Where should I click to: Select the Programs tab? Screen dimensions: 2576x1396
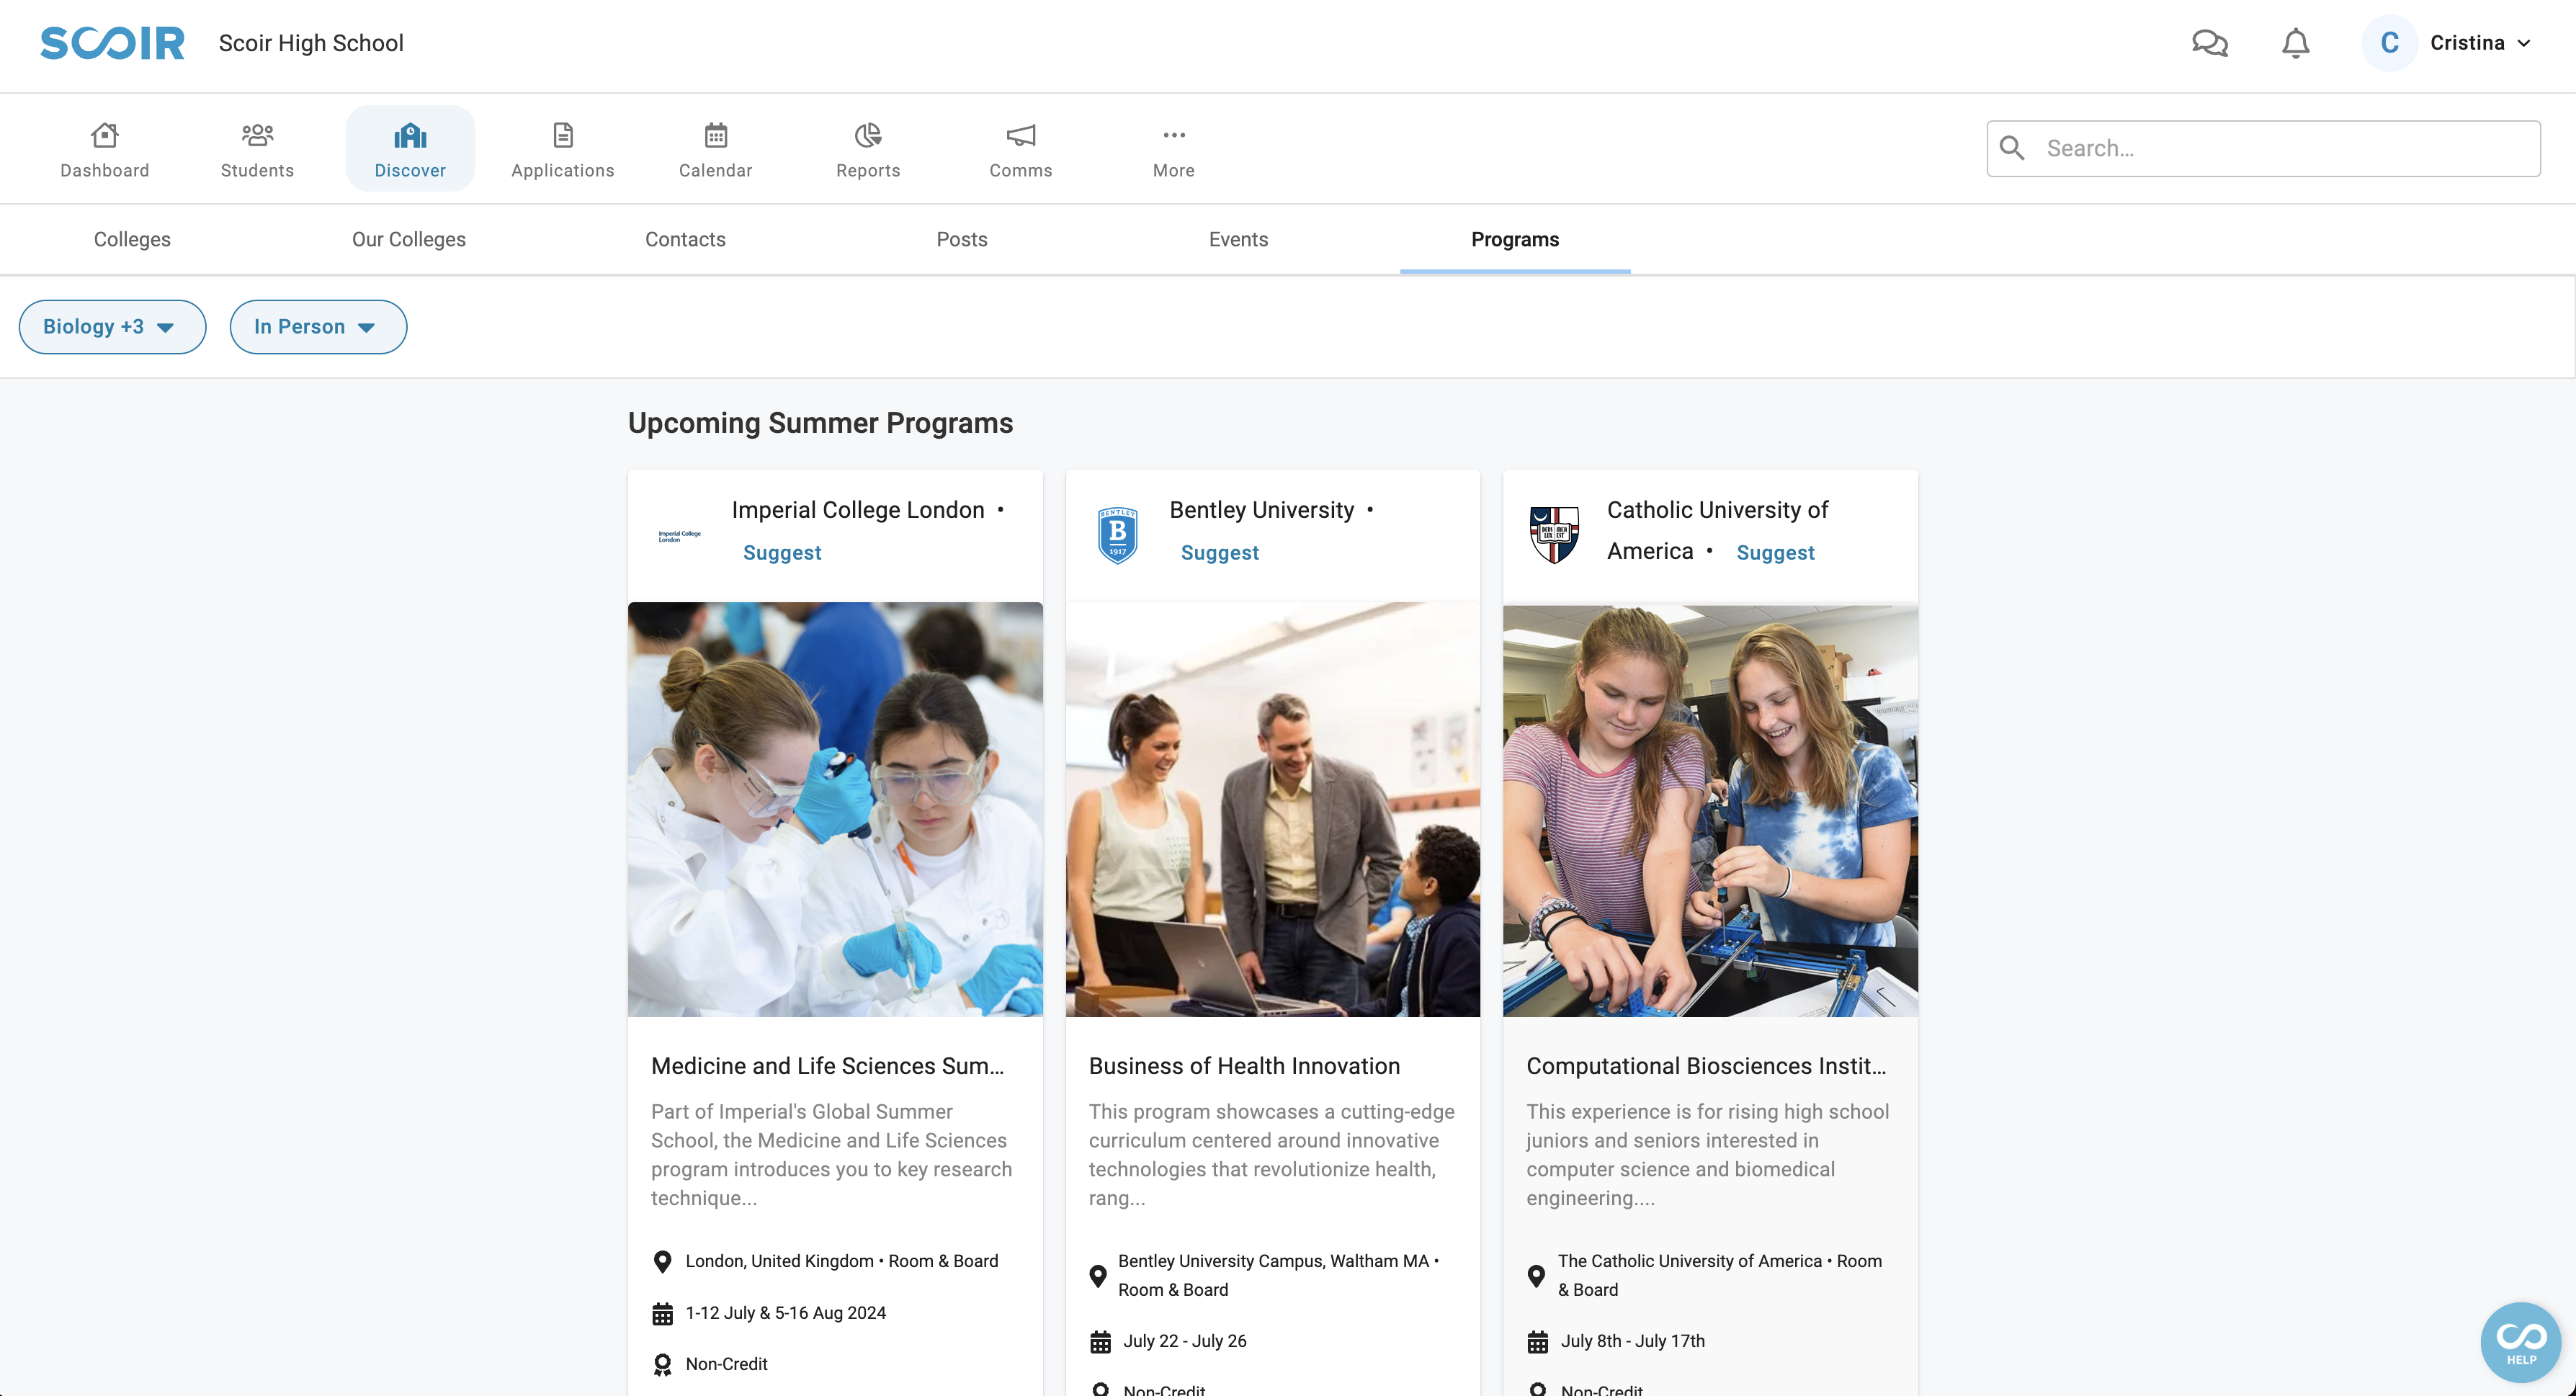pos(1515,240)
